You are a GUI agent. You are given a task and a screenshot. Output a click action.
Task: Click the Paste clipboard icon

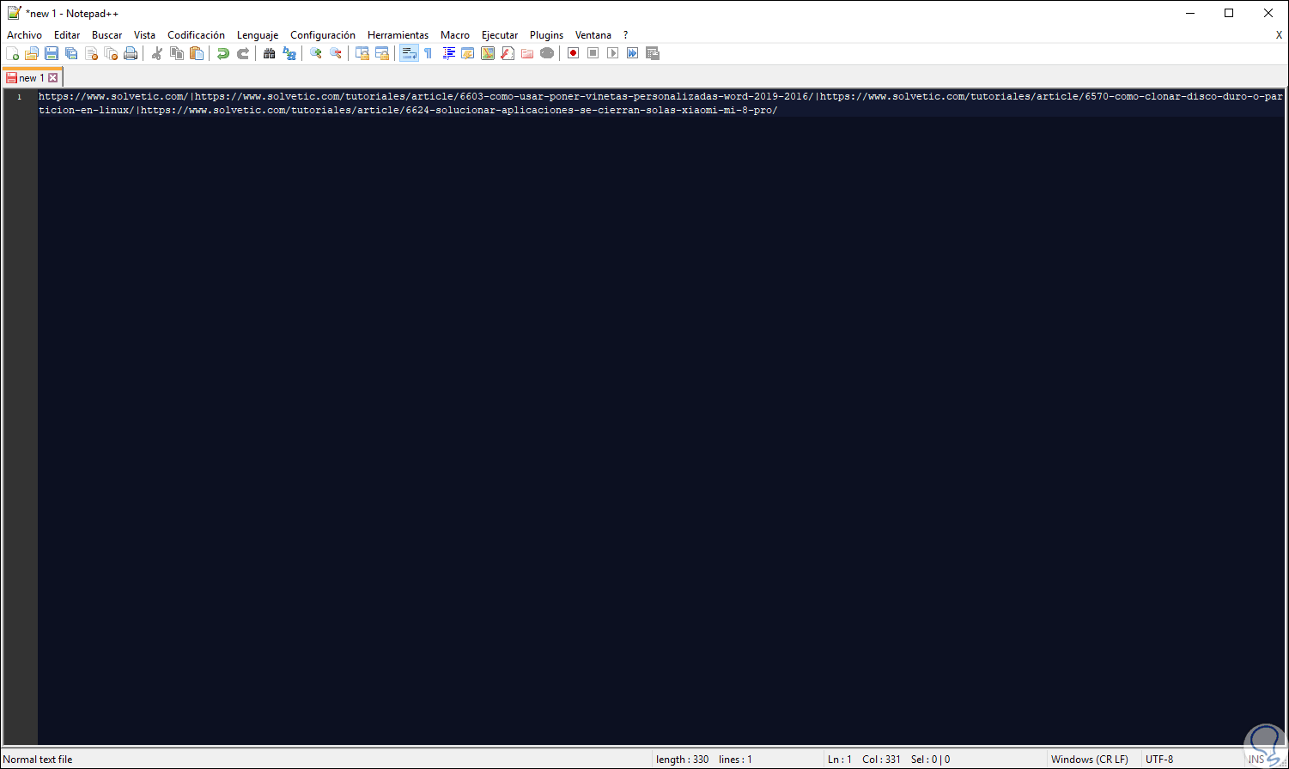point(197,53)
